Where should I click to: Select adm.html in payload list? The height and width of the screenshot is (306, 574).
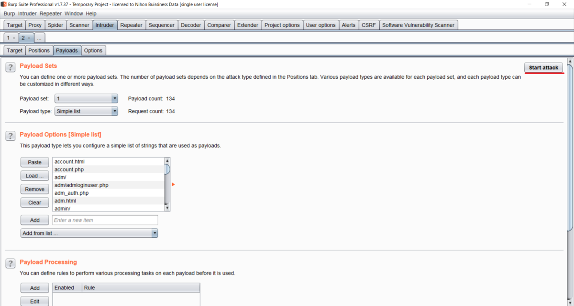[108, 200]
